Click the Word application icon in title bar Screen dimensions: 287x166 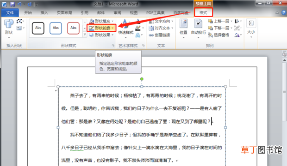[x=4, y=4]
